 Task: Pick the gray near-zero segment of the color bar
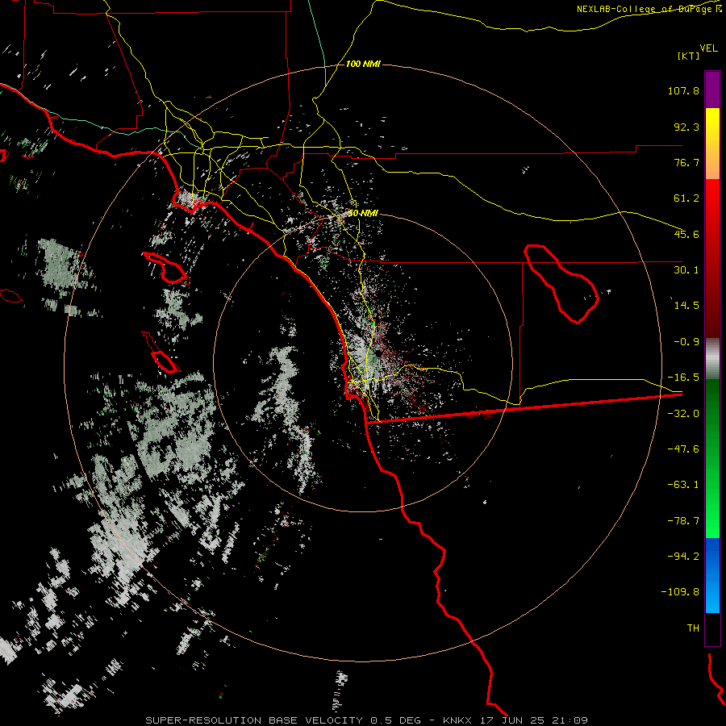coord(712,359)
